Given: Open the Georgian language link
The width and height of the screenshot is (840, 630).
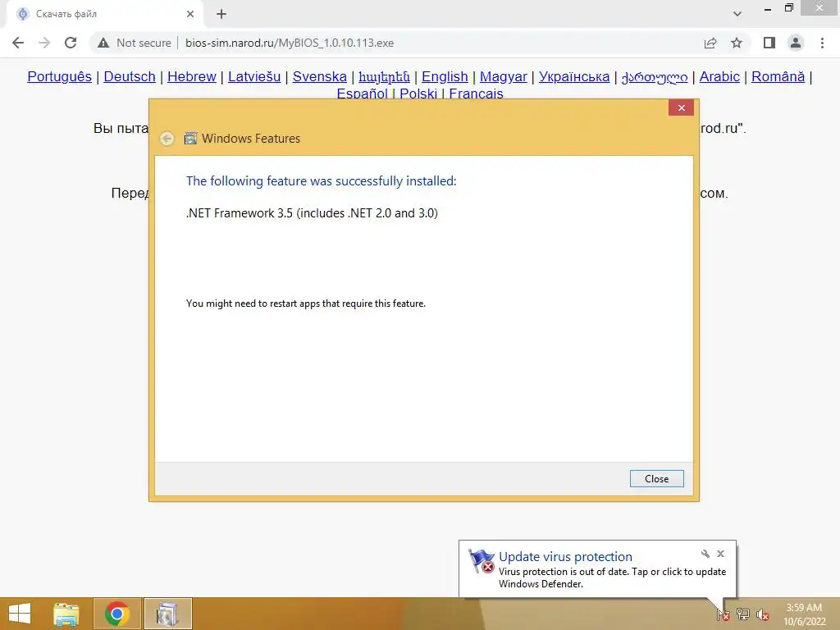Looking at the screenshot, I should [x=655, y=76].
